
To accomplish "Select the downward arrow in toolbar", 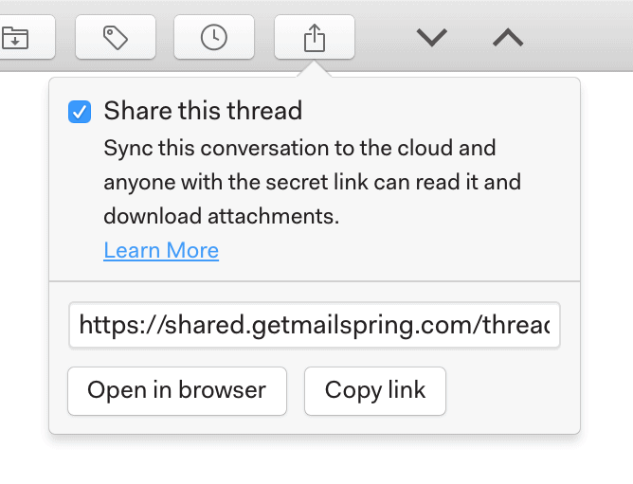I will 431,38.
